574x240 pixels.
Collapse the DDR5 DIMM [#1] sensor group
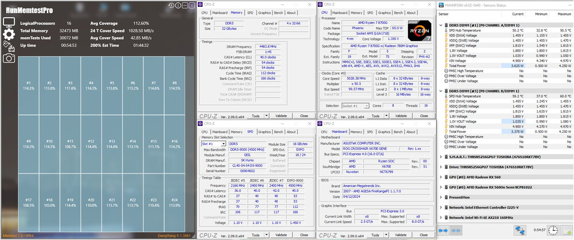(441, 25)
